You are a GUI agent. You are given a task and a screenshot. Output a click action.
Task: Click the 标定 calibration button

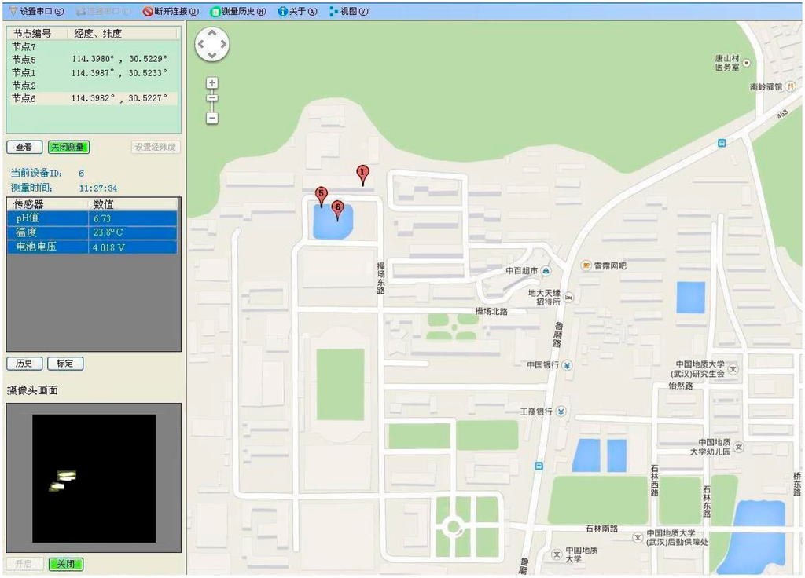click(x=64, y=364)
